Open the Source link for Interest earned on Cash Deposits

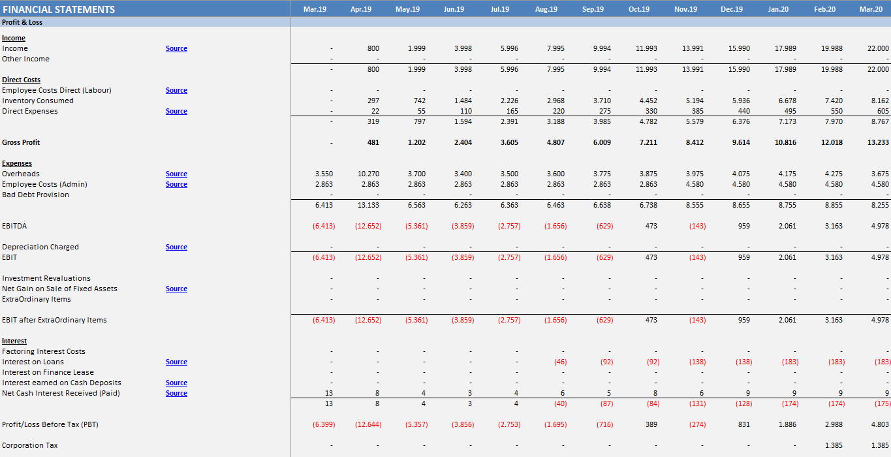[176, 383]
